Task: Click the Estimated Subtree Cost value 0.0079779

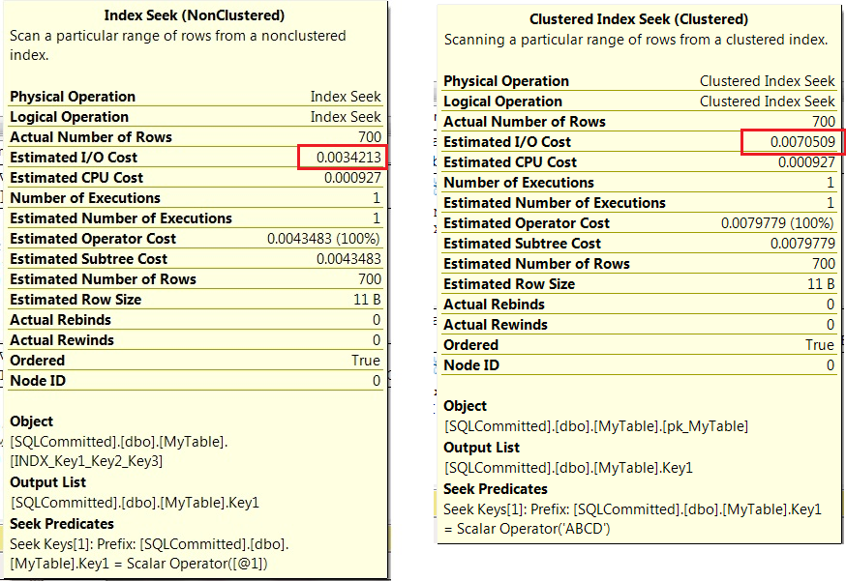Action: [801, 244]
